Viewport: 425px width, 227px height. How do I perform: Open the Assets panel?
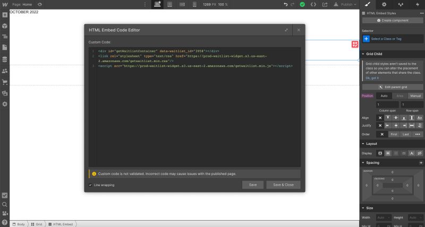pos(5,93)
